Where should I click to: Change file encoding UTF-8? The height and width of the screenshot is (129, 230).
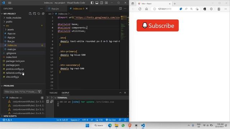[x=85, y=120]
